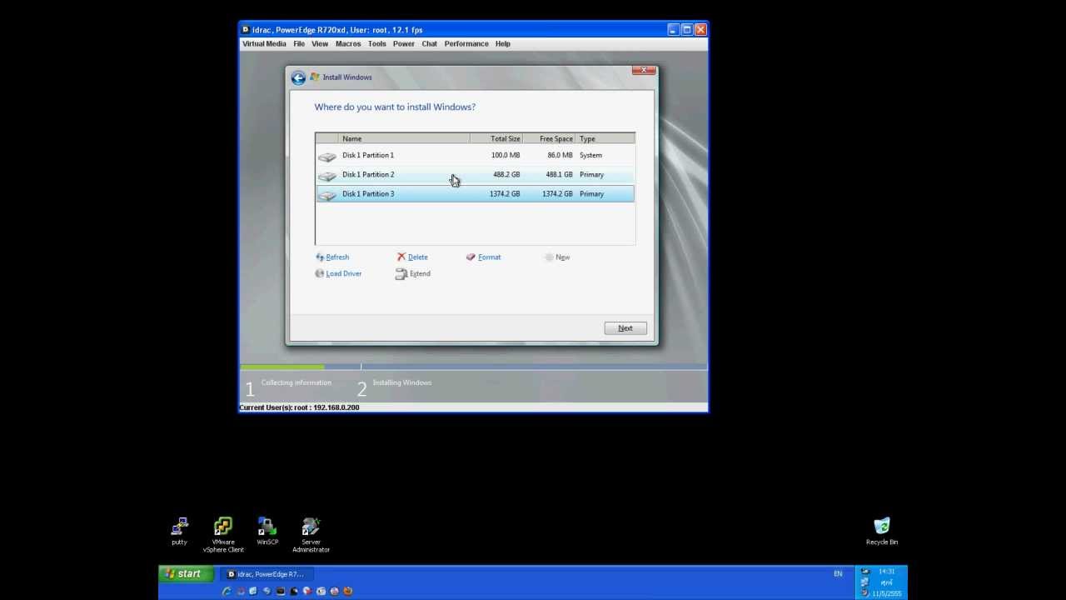Click the Refresh drive list link
Viewport: 1066px width, 600px height.
click(x=332, y=257)
